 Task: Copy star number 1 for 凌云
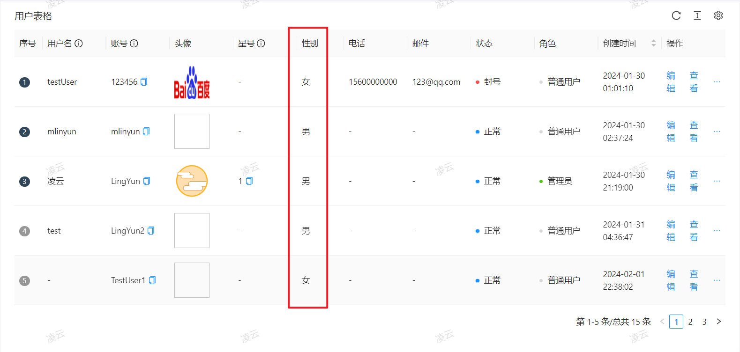pyautogui.click(x=249, y=181)
